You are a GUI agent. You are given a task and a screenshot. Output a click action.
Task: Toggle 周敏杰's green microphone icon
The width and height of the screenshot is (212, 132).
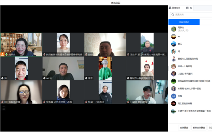click(6, 54)
